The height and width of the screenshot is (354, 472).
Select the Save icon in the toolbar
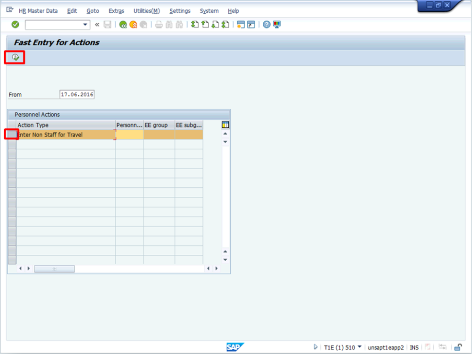(x=107, y=25)
